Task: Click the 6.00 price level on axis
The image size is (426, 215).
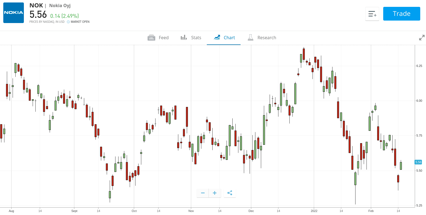Action: (x=419, y=101)
